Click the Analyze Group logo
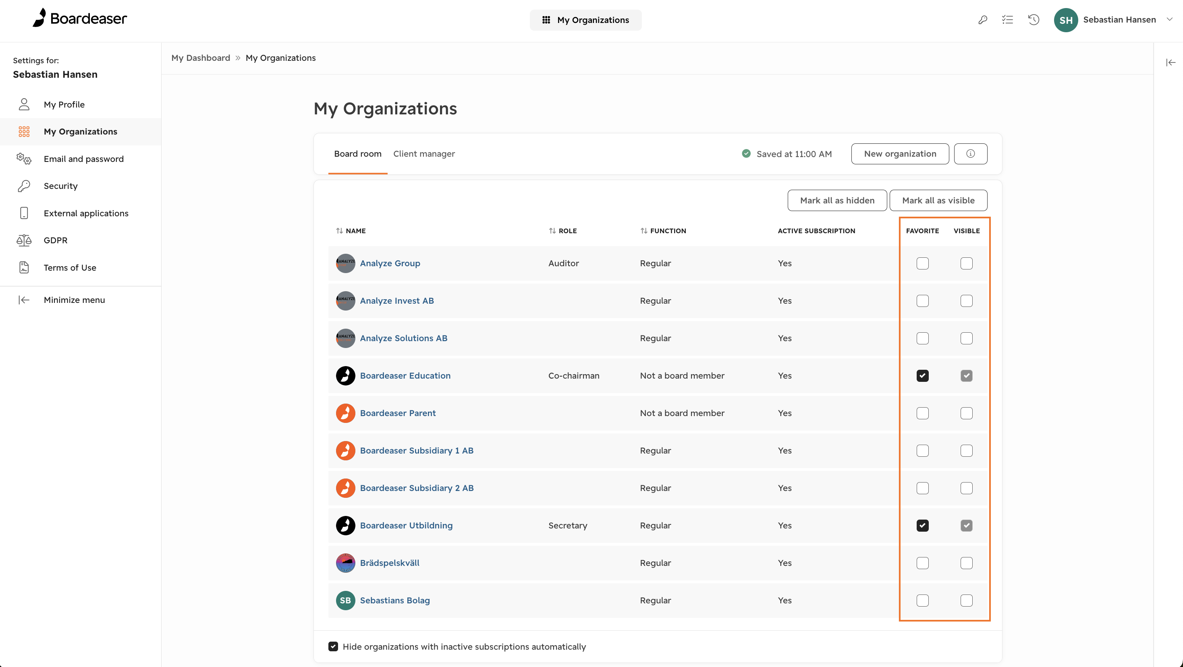 tap(345, 263)
